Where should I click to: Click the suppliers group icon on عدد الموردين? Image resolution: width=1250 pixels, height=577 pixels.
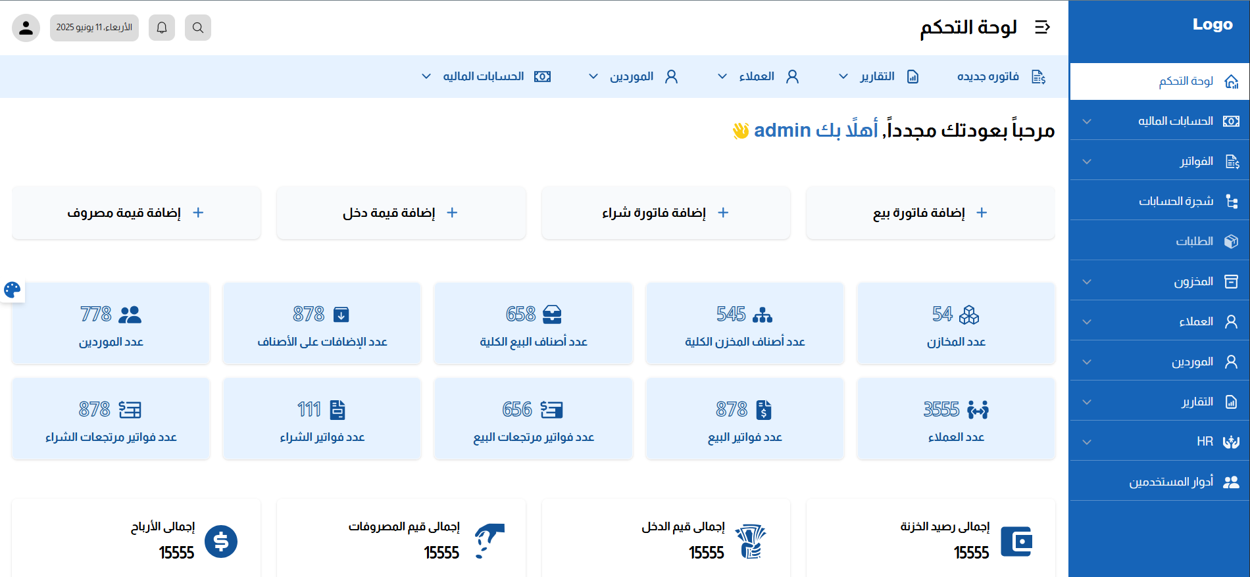[130, 315]
